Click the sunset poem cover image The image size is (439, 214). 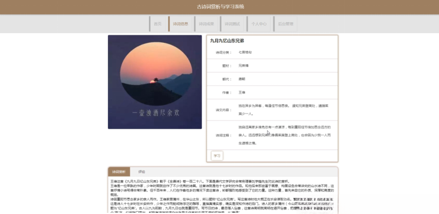155,82
